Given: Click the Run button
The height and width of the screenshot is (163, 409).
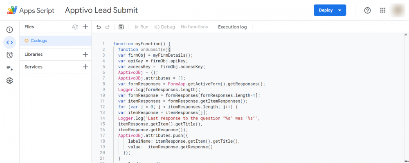Looking at the screenshot, I should (x=141, y=27).
